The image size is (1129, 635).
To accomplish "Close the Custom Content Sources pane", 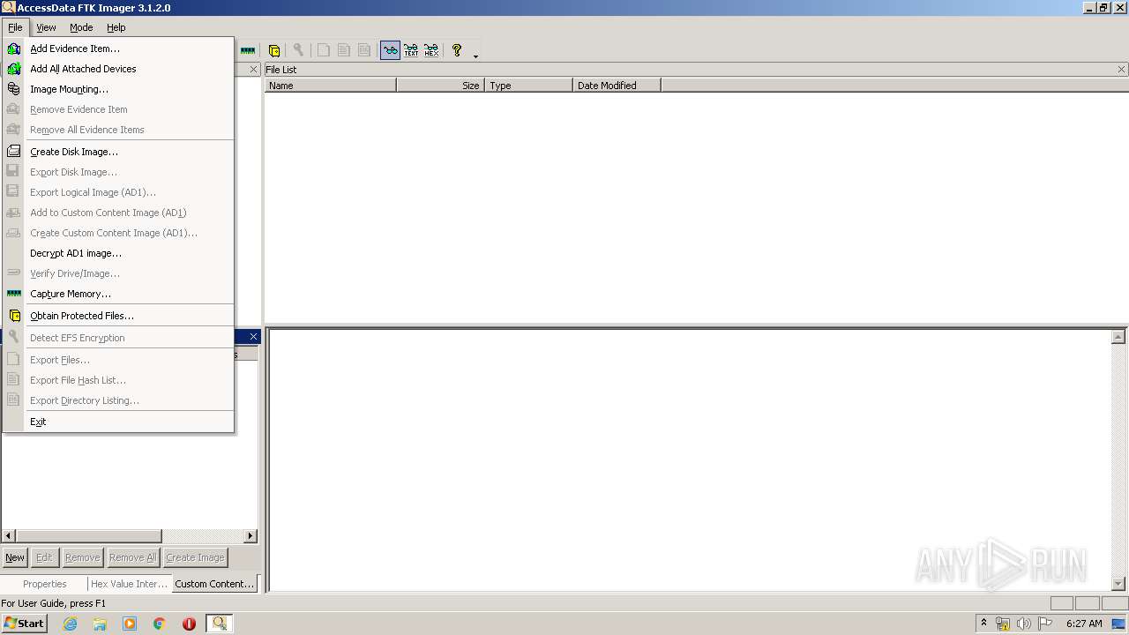I will pos(254,337).
